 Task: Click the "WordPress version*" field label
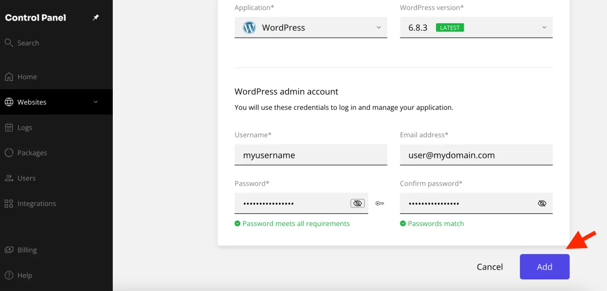432,8
